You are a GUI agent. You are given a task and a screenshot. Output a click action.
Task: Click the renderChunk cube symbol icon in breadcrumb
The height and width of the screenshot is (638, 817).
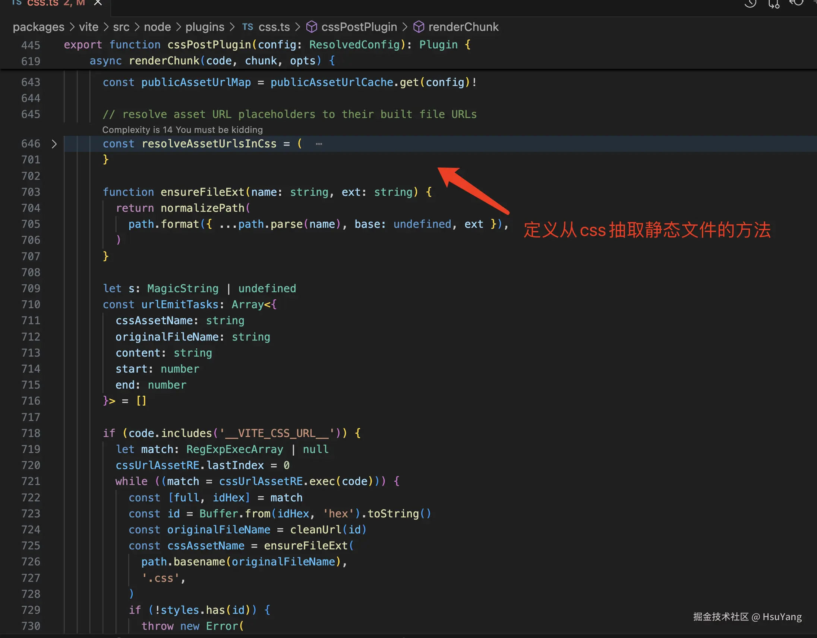419,27
